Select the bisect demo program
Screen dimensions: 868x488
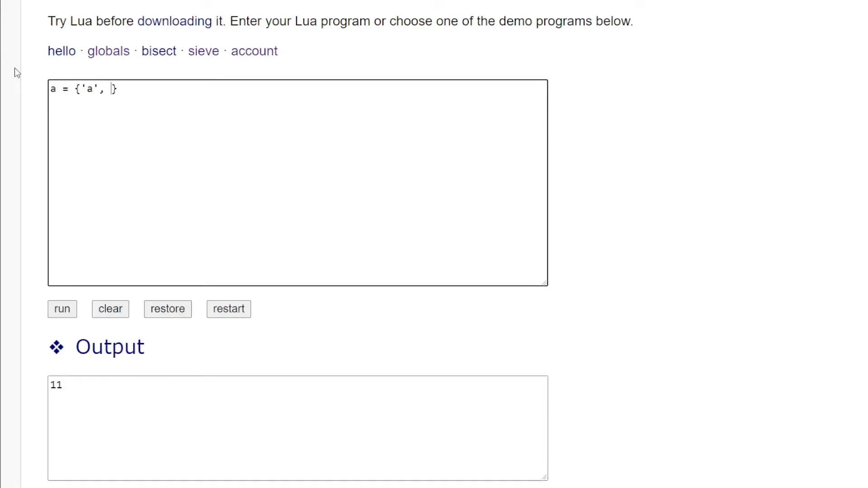pyautogui.click(x=159, y=51)
